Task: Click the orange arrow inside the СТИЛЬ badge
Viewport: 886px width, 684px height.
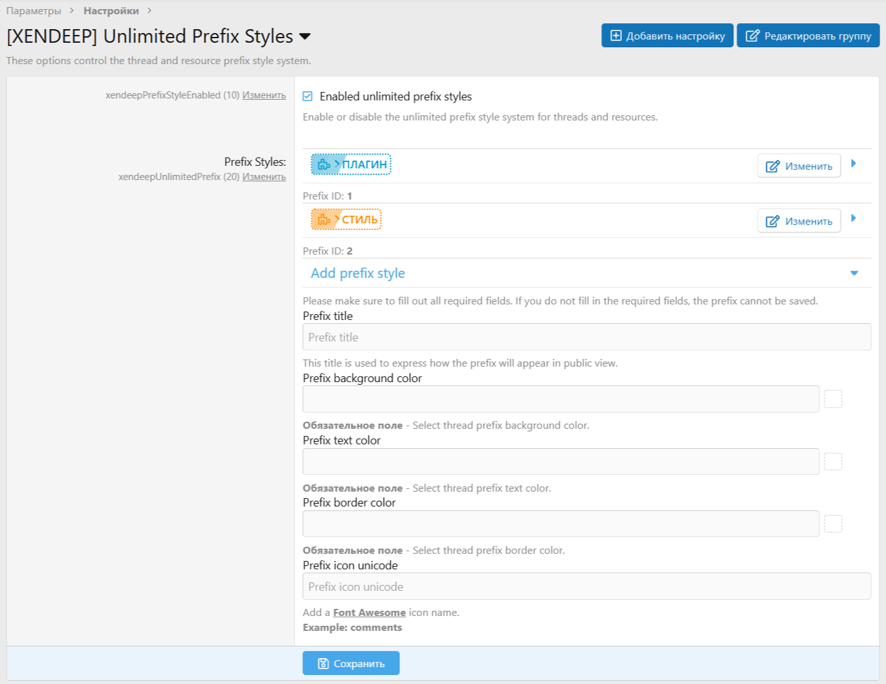Action: pos(337,219)
